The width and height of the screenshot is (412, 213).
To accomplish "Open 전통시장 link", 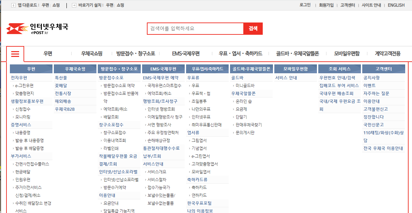I will click(x=63, y=93).
